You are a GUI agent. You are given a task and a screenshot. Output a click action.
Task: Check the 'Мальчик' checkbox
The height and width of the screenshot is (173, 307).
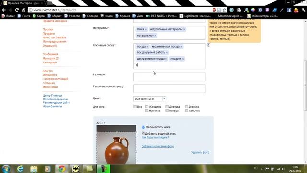click(x=186, y=111)
